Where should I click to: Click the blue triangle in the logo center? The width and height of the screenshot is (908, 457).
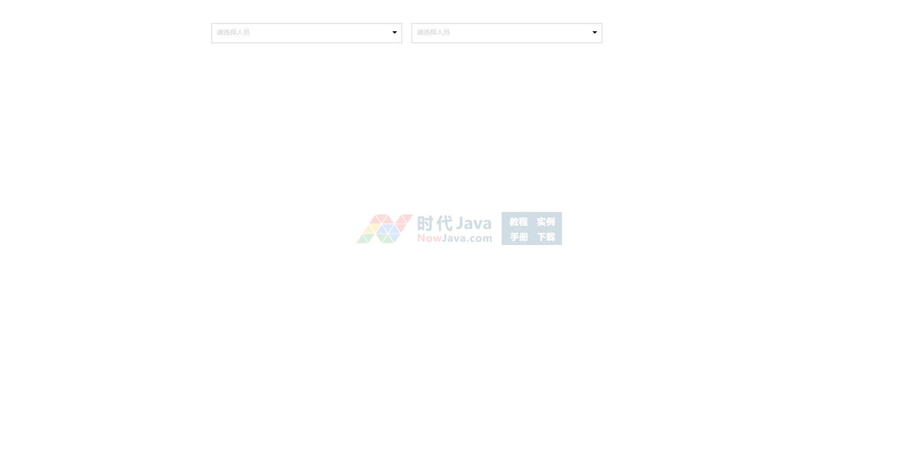tap(384, 230)
